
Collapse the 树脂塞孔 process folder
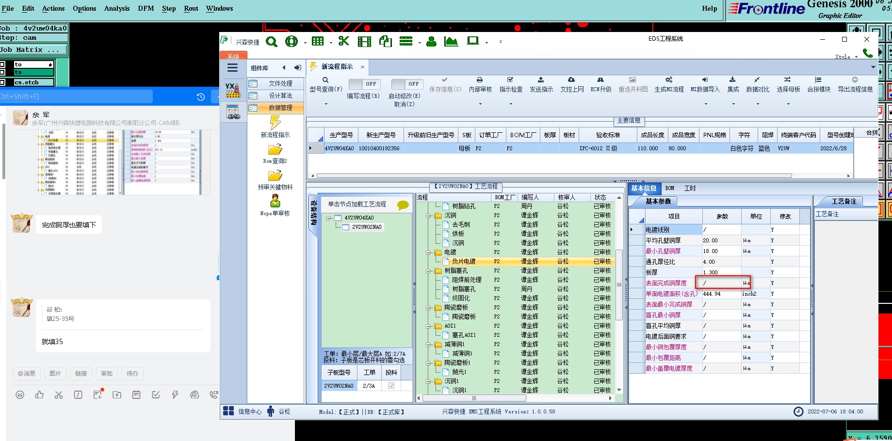coord(429,271)
